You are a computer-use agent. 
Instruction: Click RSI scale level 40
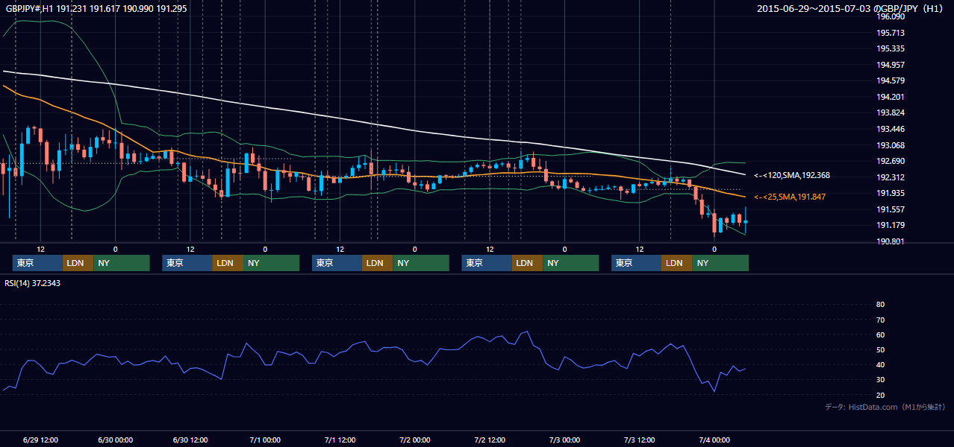coord(880,364)
